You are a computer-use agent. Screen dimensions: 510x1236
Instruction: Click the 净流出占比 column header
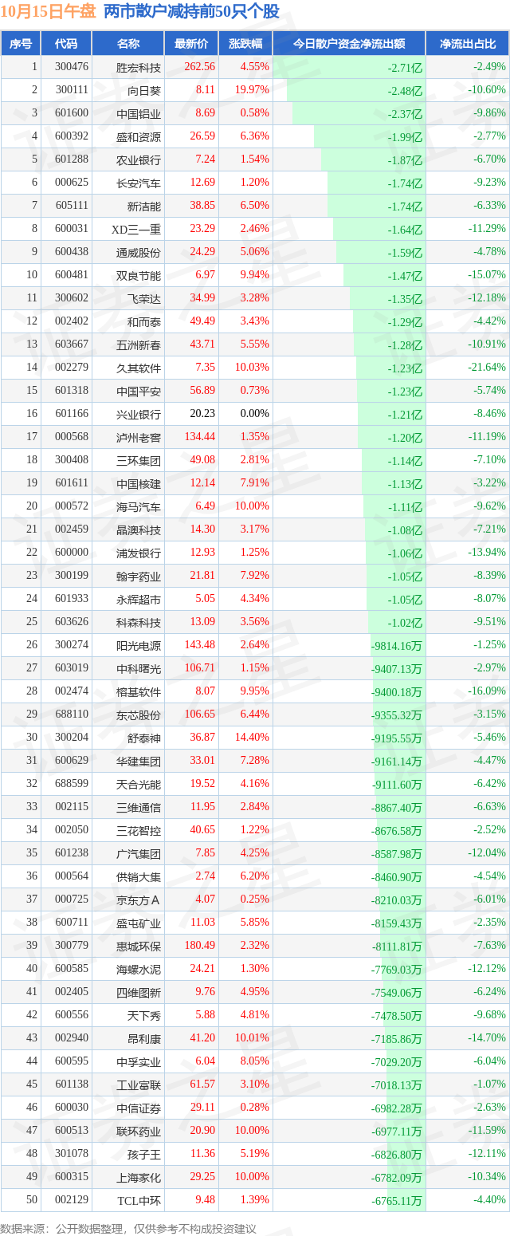(468, 44)
